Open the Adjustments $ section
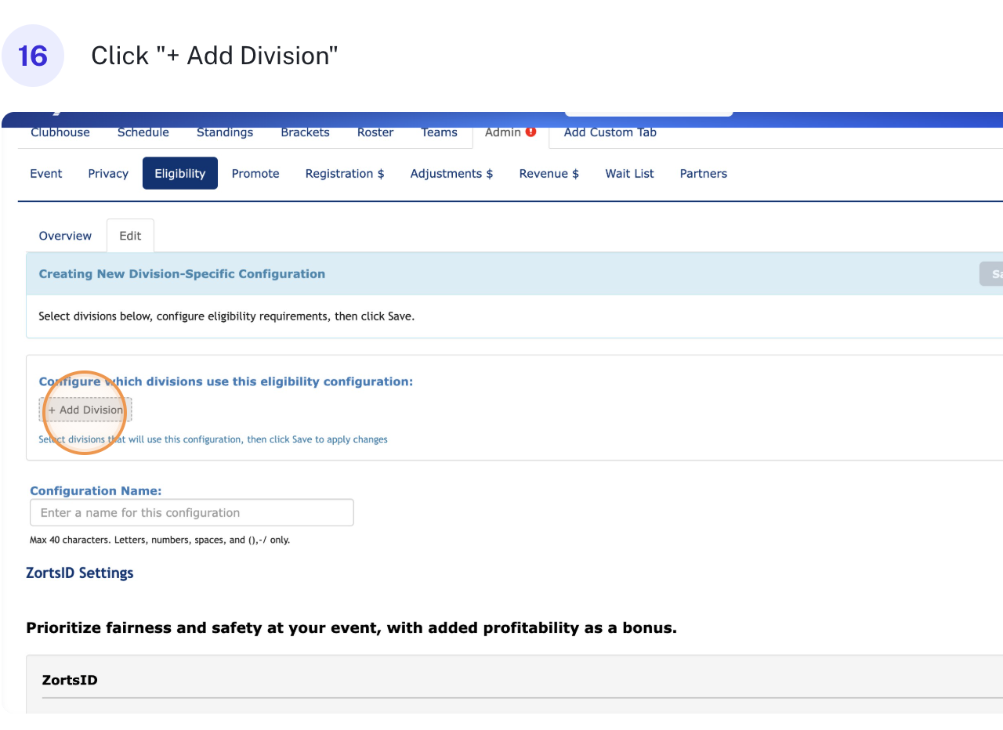Screen dimensions: 1003x730 tap(451, 174)
